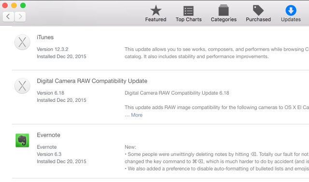Click the 'Some people were unwittingly deleting notes' line
The image size is (309, 182).
click(217, 154)
